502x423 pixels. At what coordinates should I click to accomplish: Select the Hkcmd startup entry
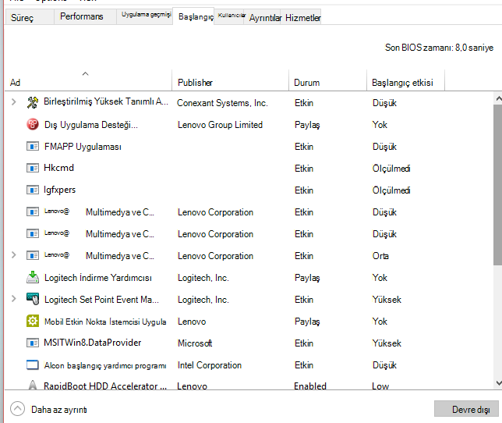249,168
